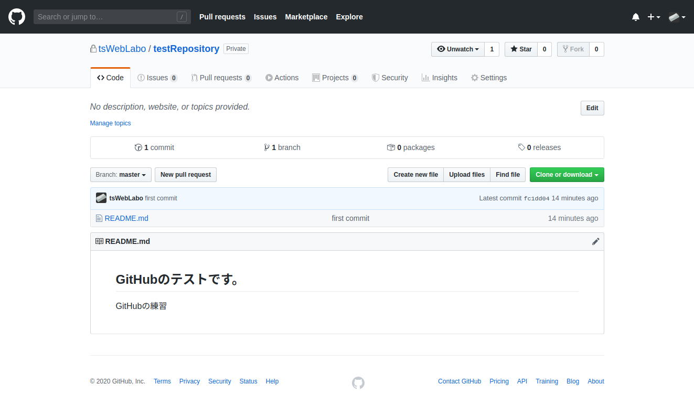View forks count next to Fork
Image resolution: width=694 pixels, height=416 pixels.
pos(596,49)
